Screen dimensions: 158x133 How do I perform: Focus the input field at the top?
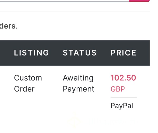point(65,1)
